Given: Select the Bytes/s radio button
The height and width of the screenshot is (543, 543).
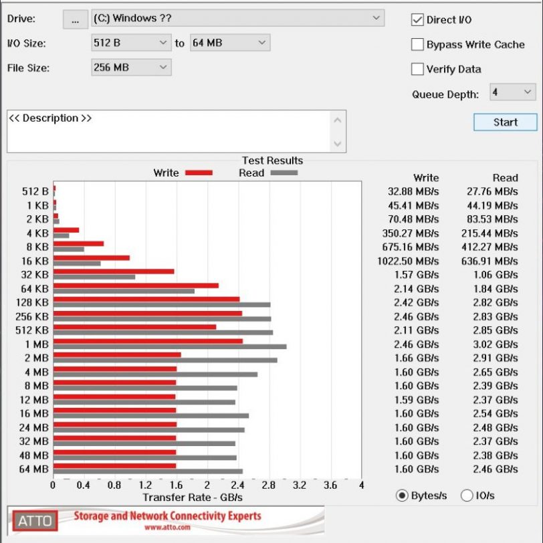Looking at the screenshot, I should pyautogui.click(x=402, y=496).
